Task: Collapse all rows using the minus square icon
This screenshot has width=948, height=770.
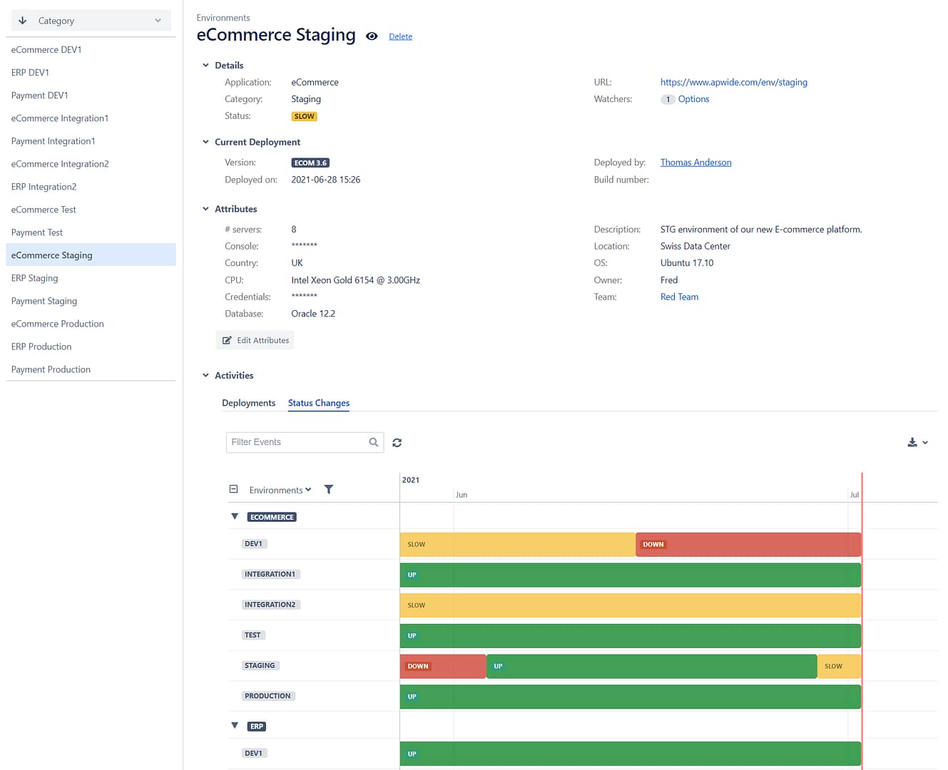Action: (x=233, y=488)
